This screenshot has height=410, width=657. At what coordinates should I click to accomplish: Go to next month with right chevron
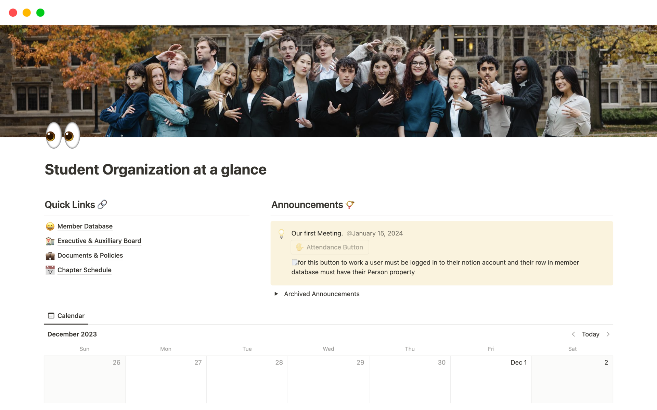(x=608, y=334)
